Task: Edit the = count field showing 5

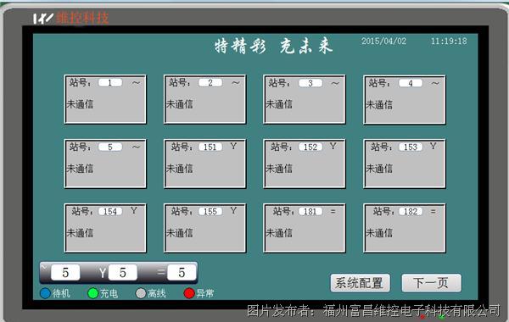Action: click(x=182, y=272)
